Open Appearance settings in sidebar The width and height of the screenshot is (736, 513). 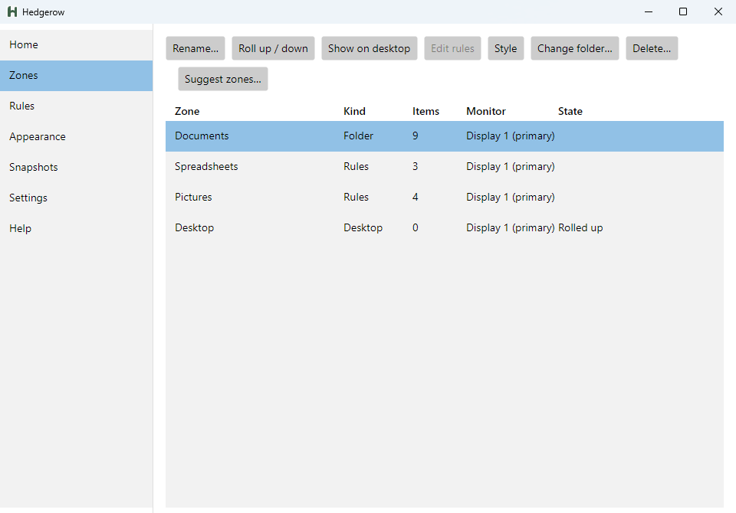point(76,136)
